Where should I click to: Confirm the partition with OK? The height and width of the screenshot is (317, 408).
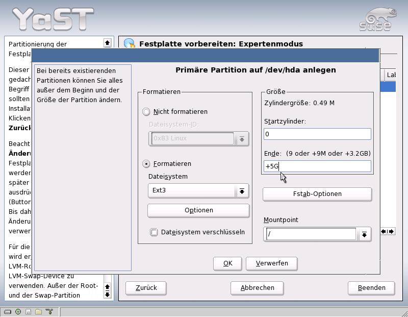227,263
